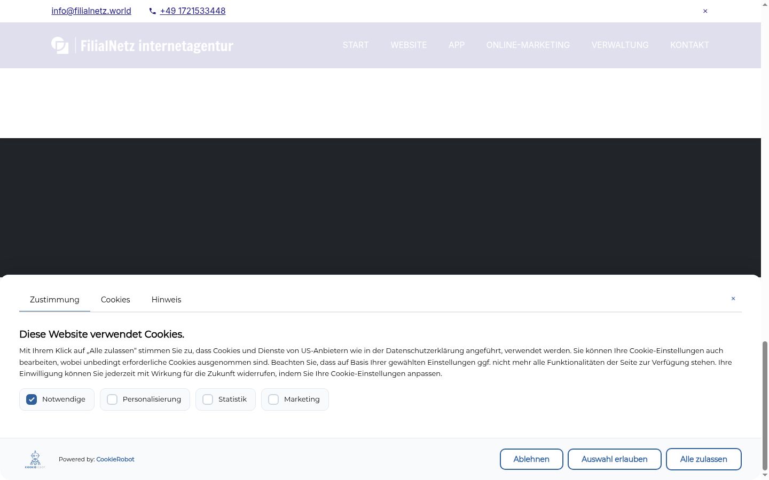This screenshot has height=480, width=769.
Task: Click the FilialNetz internetagentur wordmark
Action: click(x=157, y=46)
